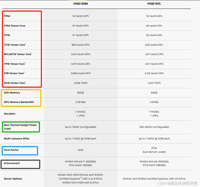This screenshot has height=187, width=200.
Task: Select NVIDIA NVLink 900GB/s text
Action: pyautogui.click(x=81, y=162)
